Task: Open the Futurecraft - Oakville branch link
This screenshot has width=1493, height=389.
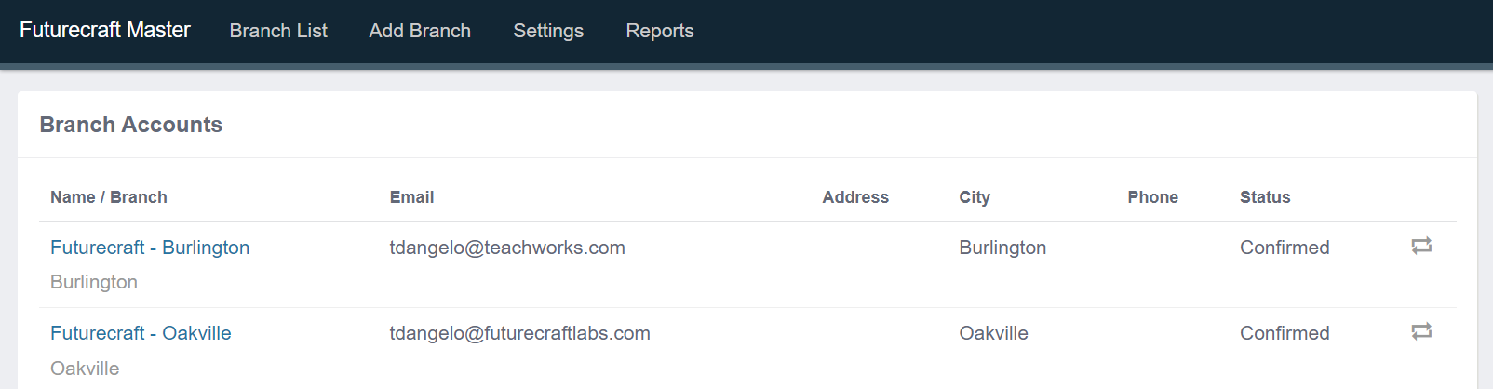Action: point(141,333)
